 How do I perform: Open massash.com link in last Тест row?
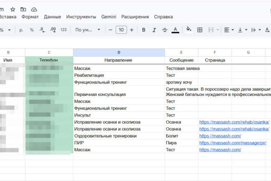(220, 150)
